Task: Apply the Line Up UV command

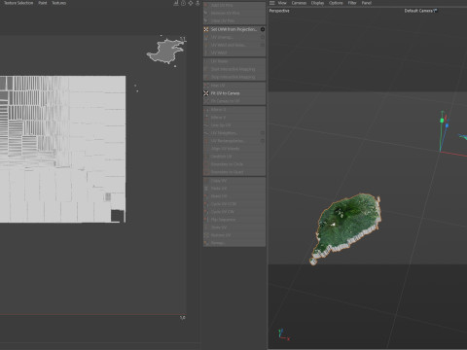Action: (x=234, y=125)
